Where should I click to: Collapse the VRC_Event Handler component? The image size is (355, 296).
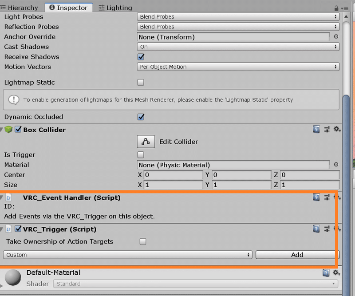[x=1, y=198]
